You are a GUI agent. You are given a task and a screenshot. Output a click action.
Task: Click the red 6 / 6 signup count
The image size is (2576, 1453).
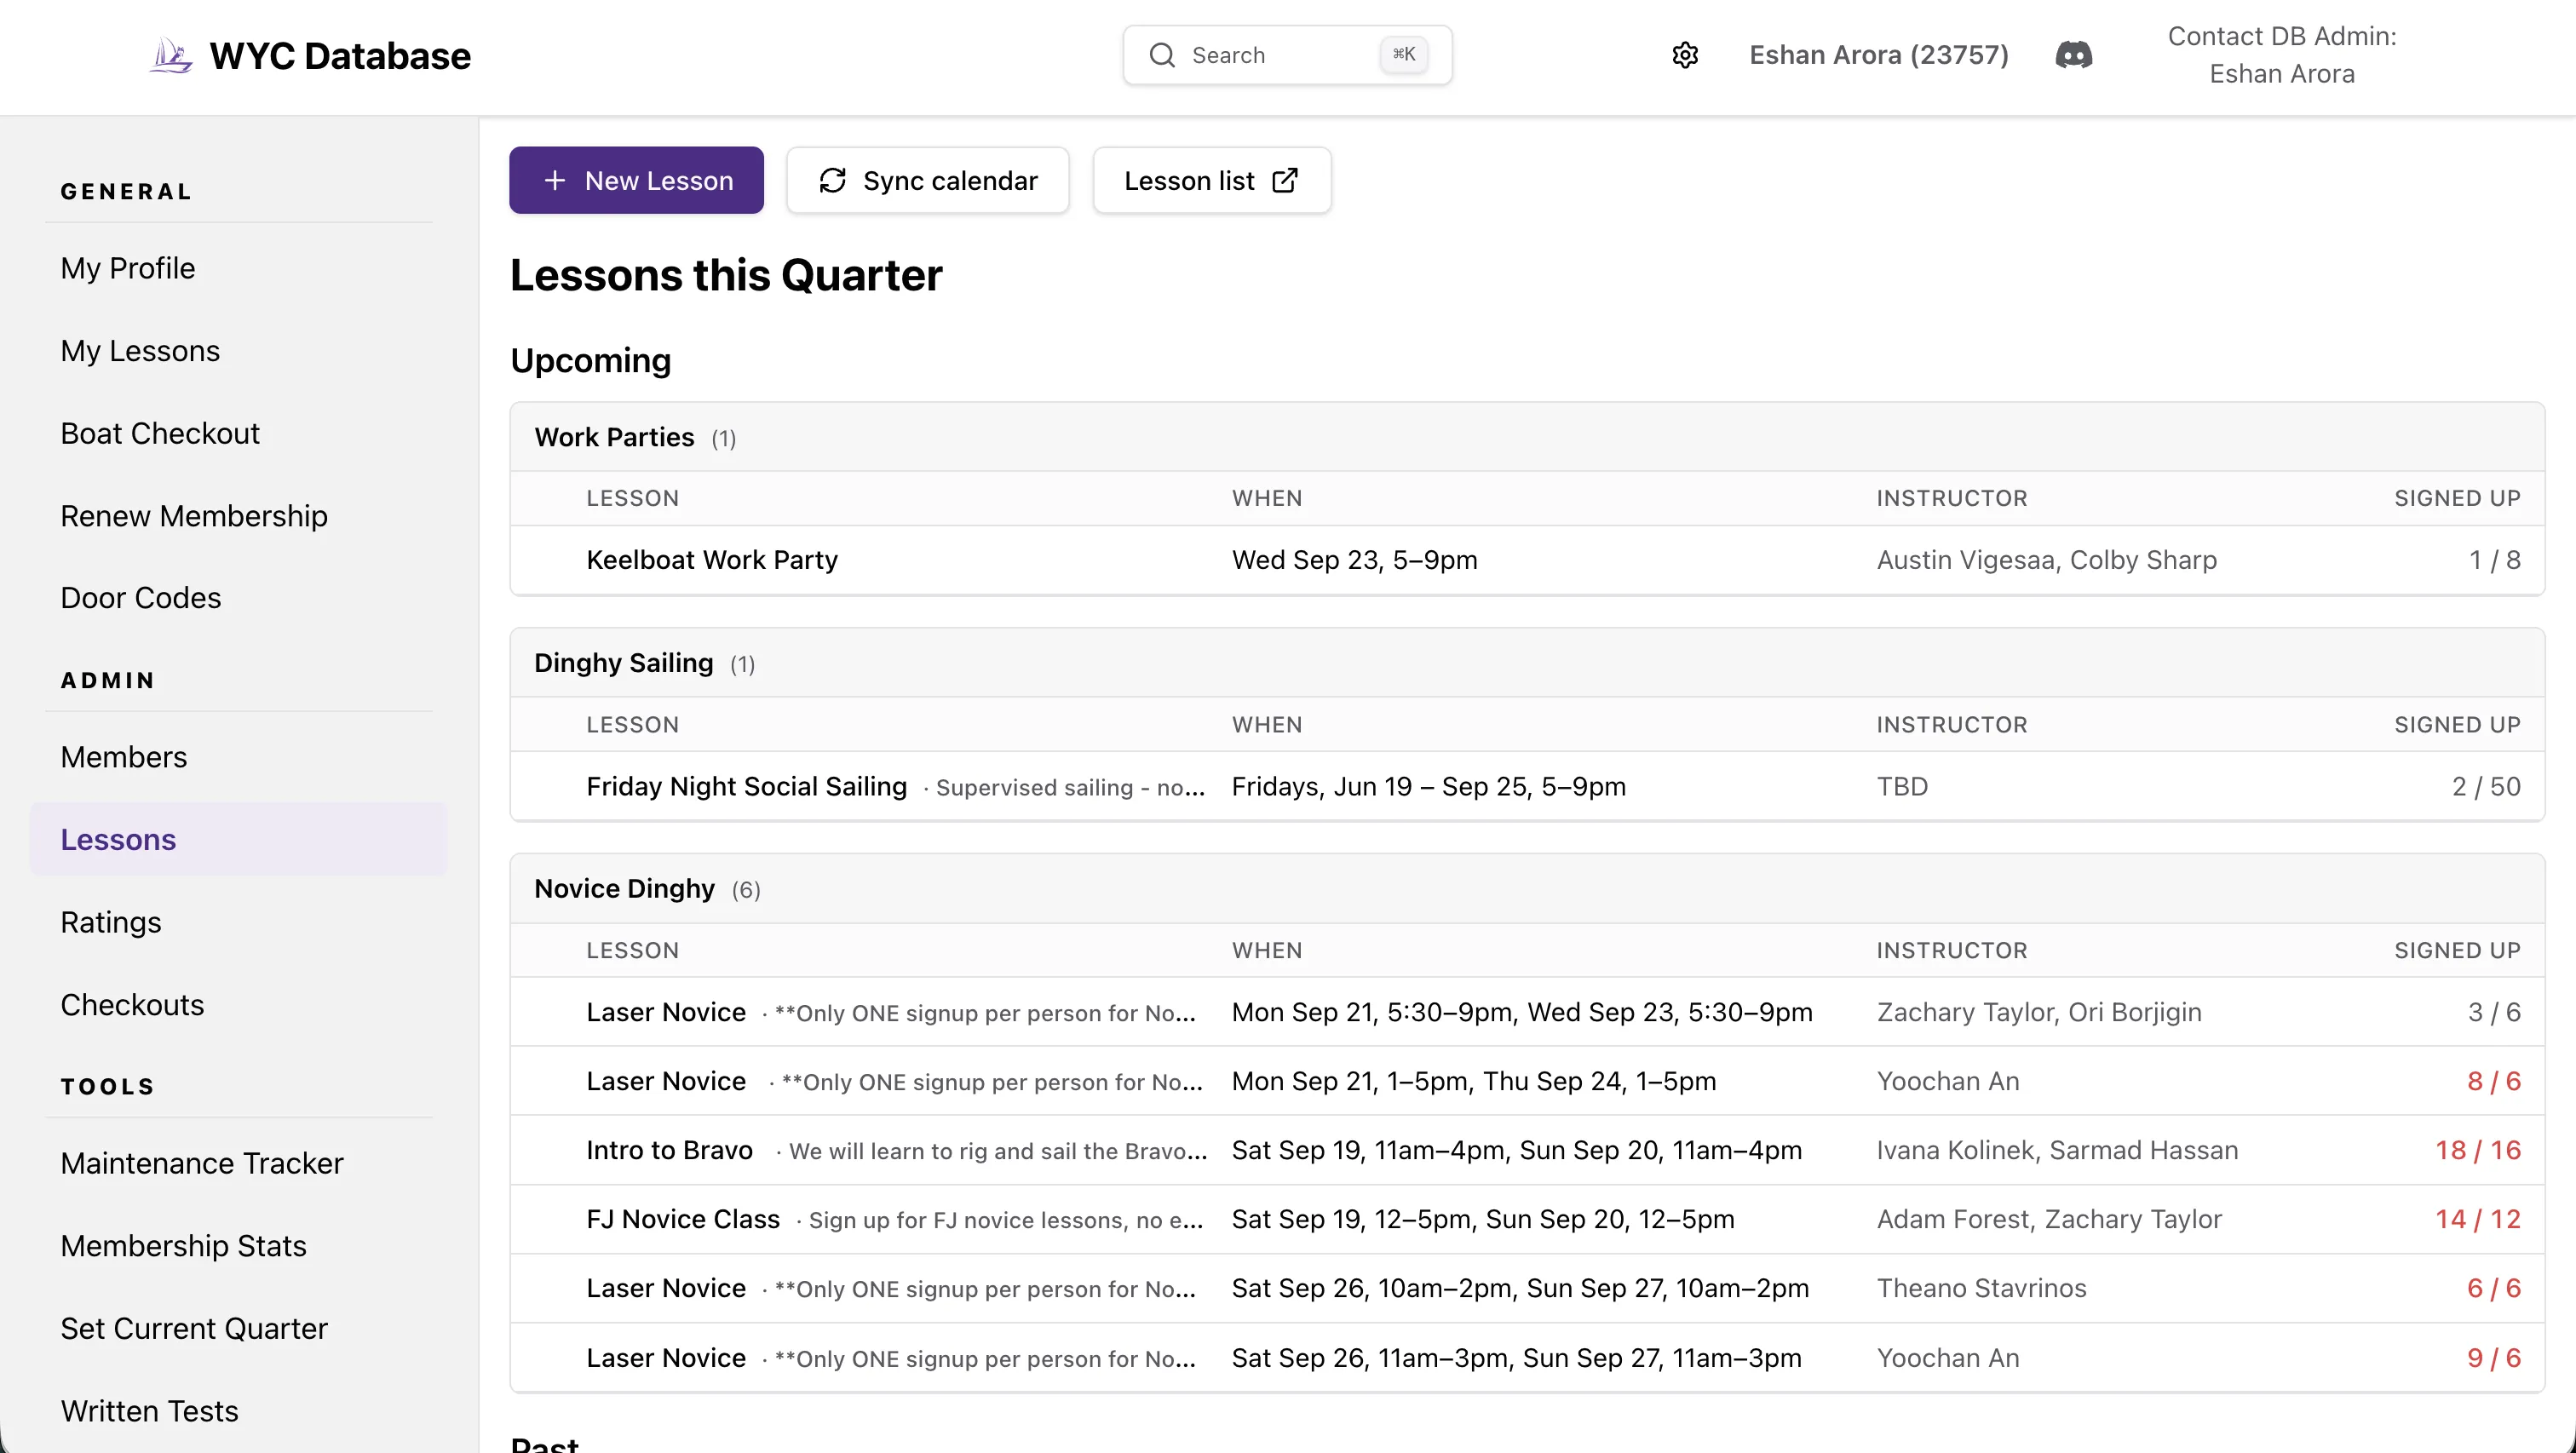(2494, 1288)
